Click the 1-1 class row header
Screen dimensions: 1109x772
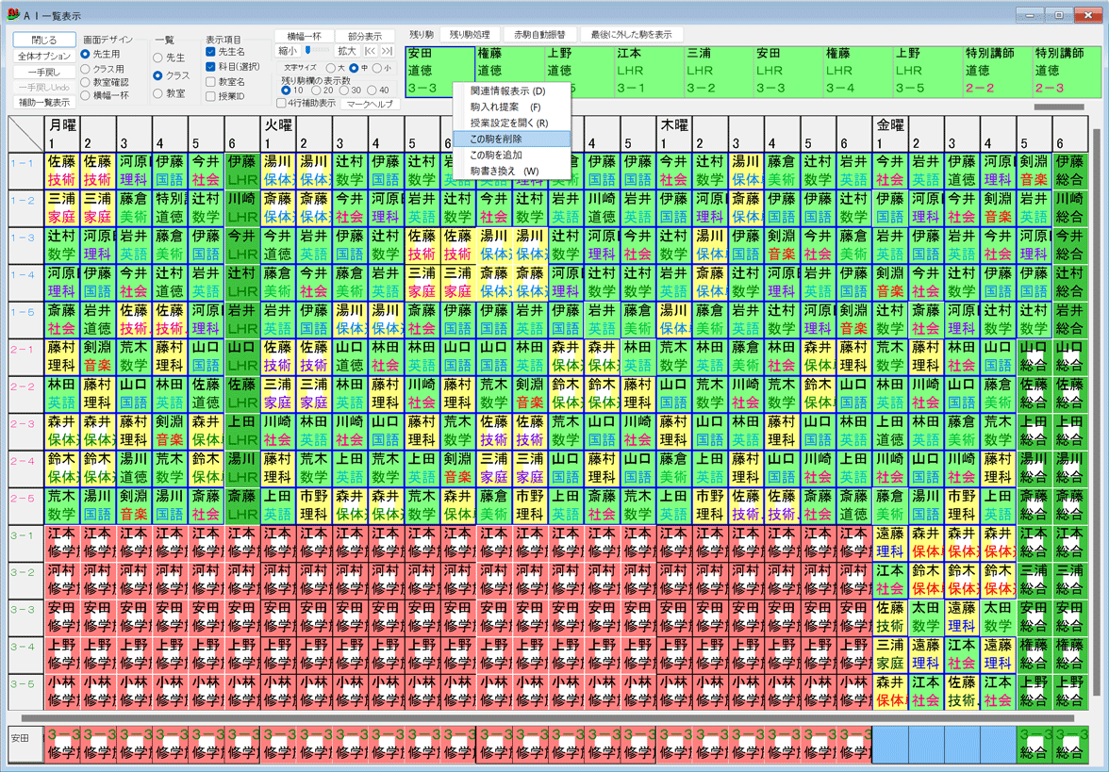[22, 163]
